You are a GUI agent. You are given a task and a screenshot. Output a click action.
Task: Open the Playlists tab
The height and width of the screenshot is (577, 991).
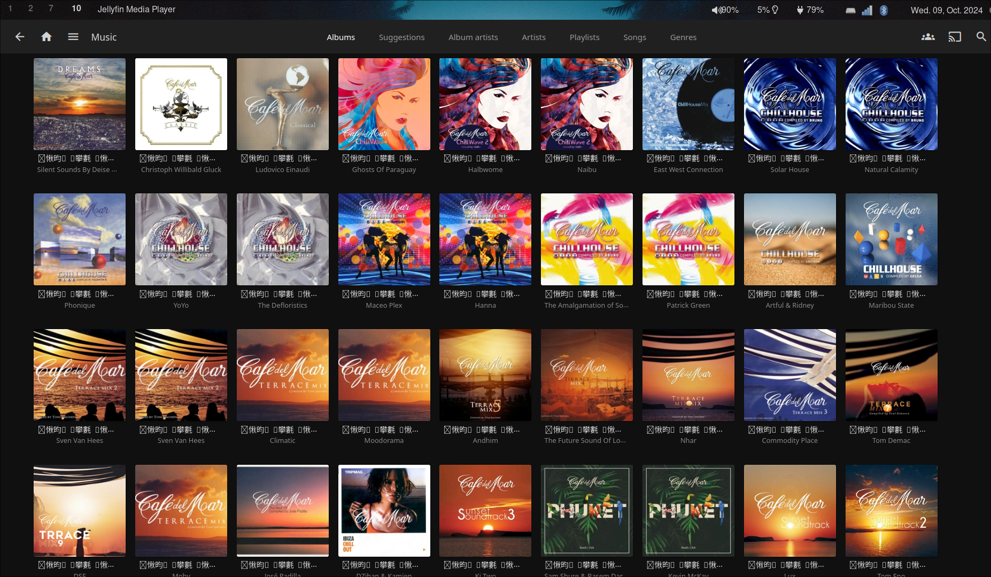pos(584,37)
